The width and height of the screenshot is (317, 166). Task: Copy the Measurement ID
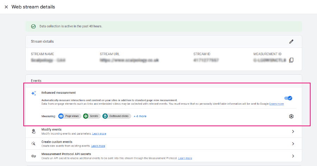click(291, 60)
